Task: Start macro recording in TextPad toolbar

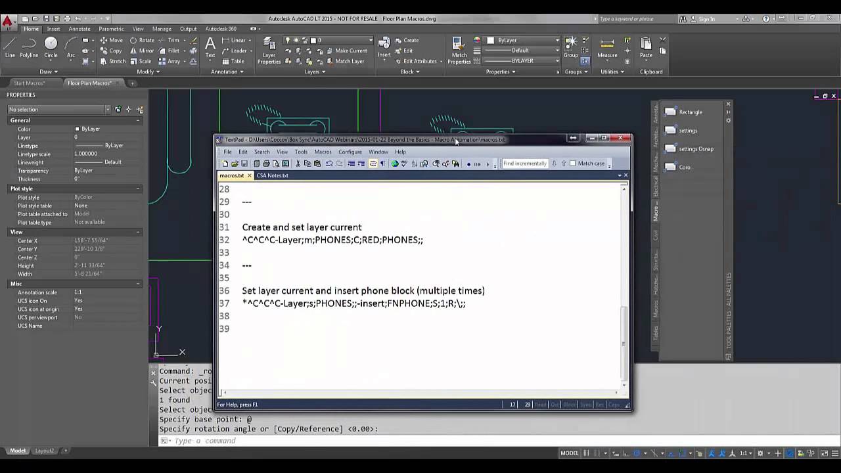Action: (468, 164)
